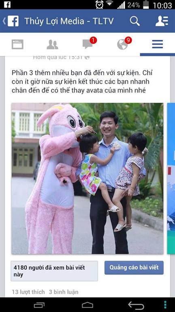175x312 pixels.
Task: Switch to the News Feed tab icon
Action: [17, 44]
